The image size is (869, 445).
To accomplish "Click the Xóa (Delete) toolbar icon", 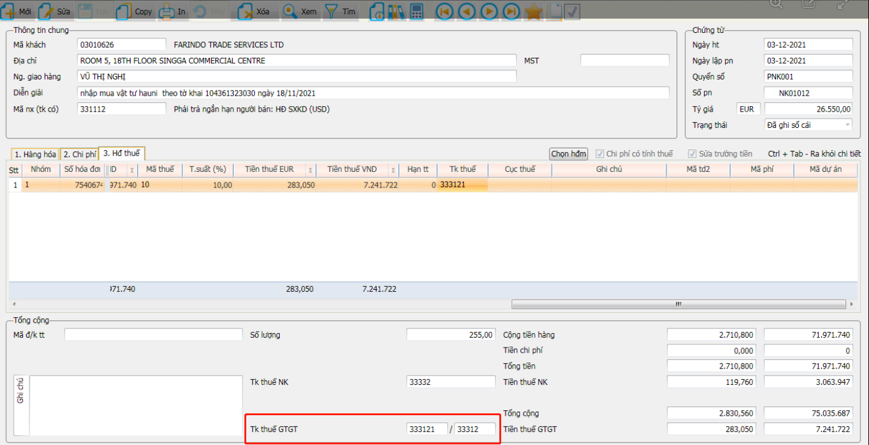I will [246, 11].
